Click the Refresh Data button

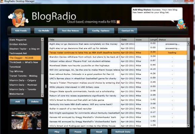[123, 132]
